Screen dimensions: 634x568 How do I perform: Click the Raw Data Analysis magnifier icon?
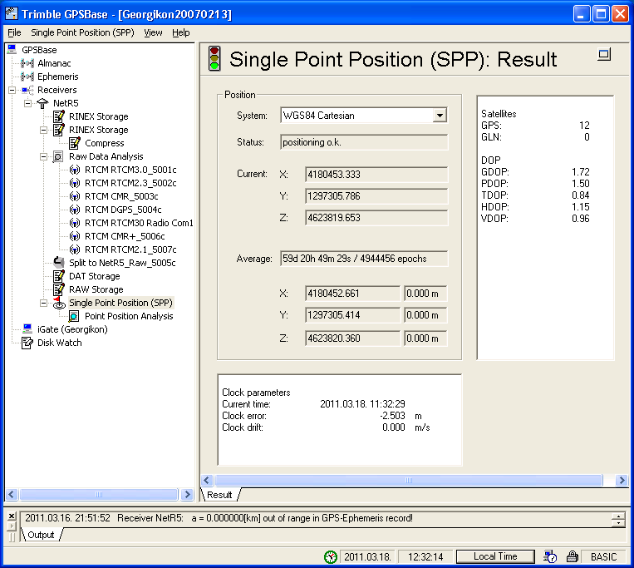pos(58,156)
